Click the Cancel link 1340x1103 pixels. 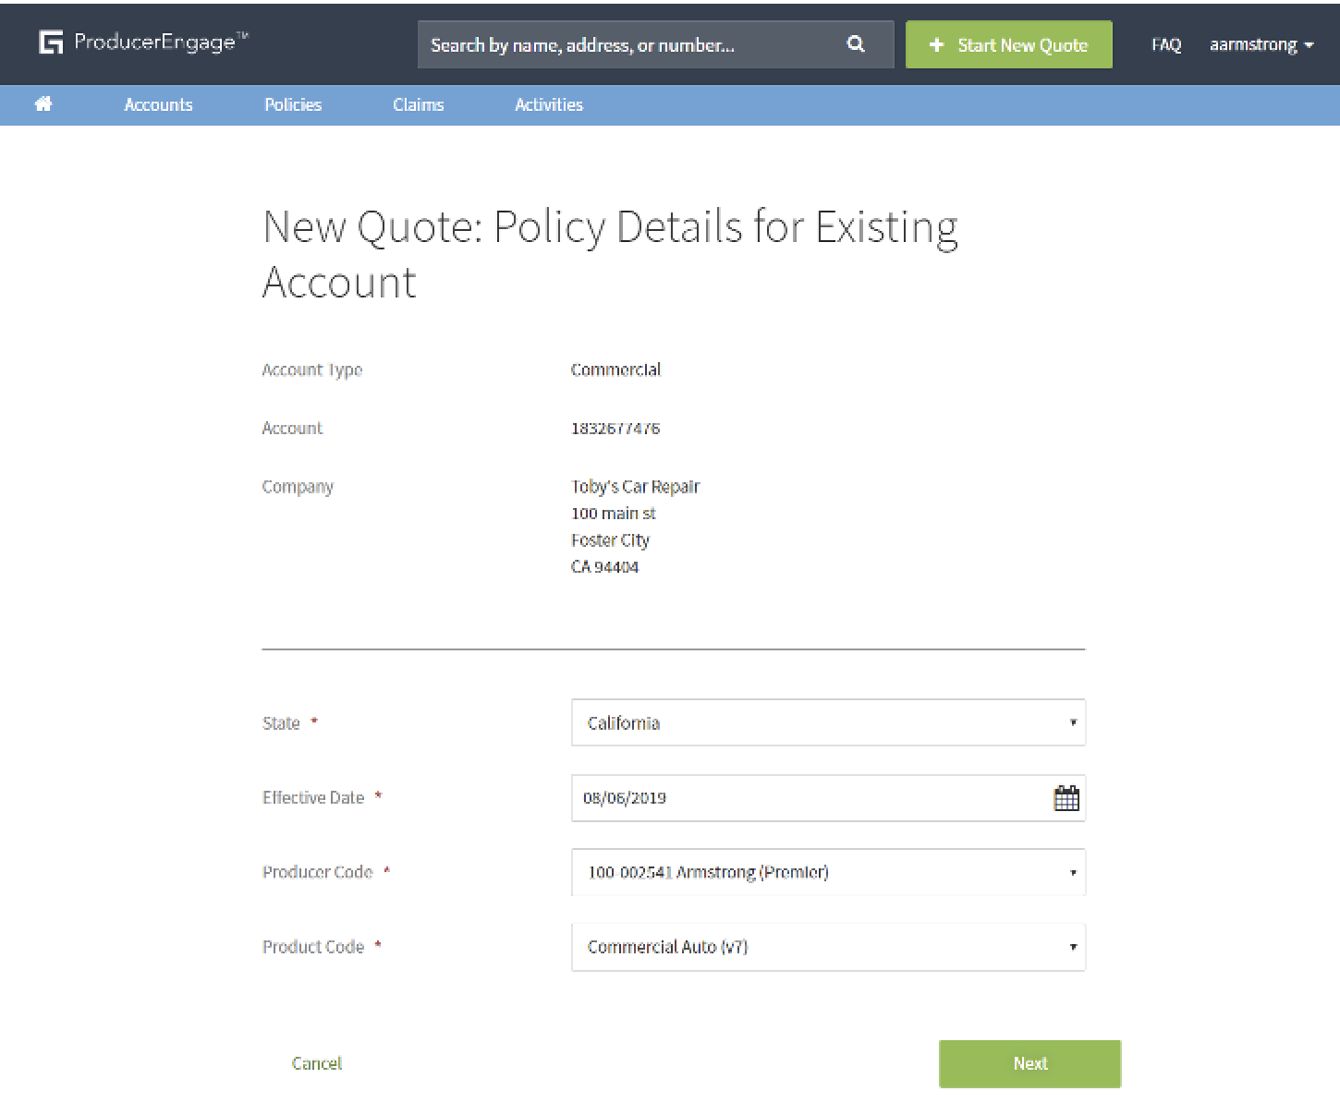pos(317,1063)
